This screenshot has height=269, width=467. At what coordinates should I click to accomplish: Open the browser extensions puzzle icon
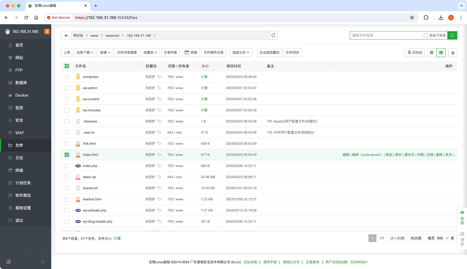click(x=426, y=18)
